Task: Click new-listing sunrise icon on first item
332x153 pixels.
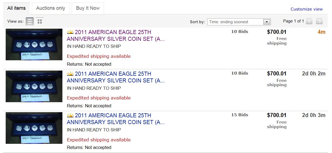Action: [x=70, y=32]
